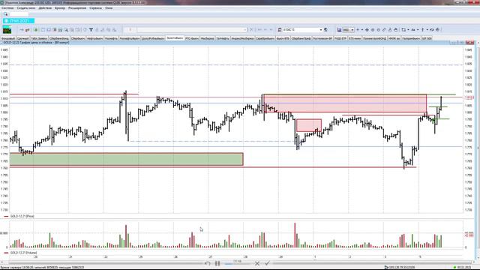The image size is (480, 270).
Task: Click the X icon after the wide combo box
Action: point(251,30)
